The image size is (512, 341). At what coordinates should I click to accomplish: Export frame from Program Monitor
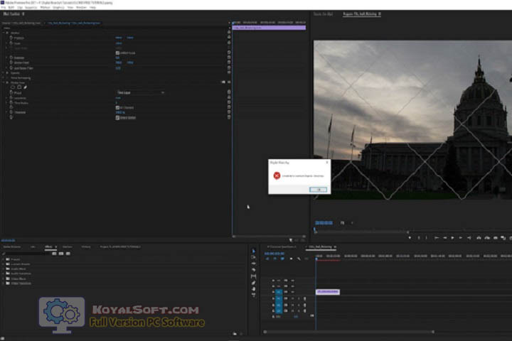(x=496, y=238)
